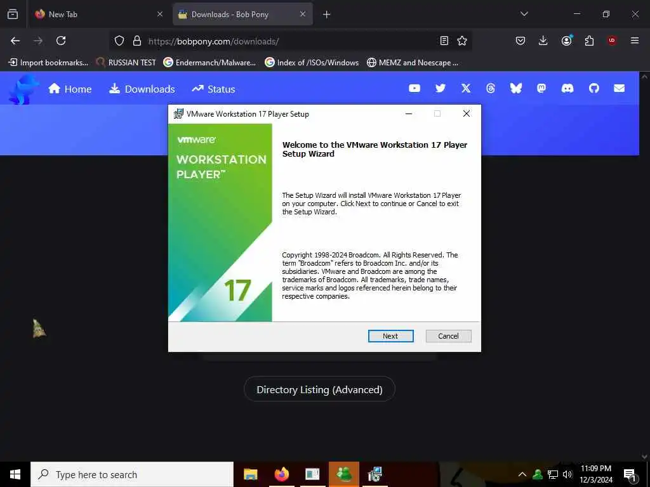The height and width of the screenshot is (487, 650).
Task: Switch to Firefox in the taskbar
Action: coord(281,474)
